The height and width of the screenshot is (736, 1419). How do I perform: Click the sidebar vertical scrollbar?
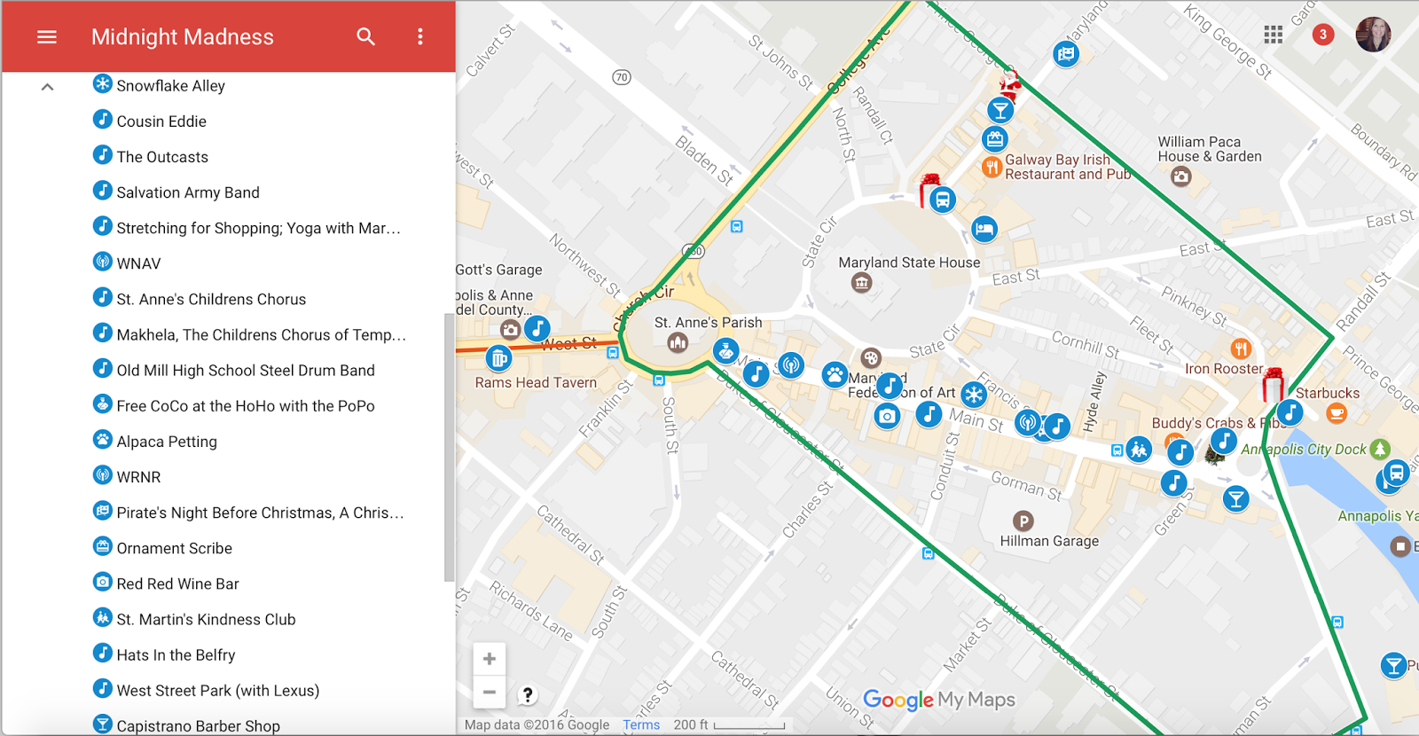(449, 448)
